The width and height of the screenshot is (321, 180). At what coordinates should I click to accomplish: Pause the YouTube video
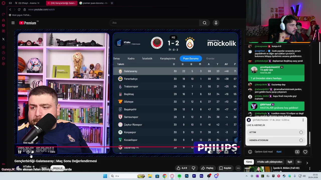(x=20, y=152)
